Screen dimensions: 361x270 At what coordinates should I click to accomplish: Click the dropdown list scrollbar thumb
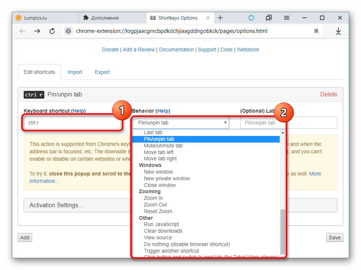point(283,231)
